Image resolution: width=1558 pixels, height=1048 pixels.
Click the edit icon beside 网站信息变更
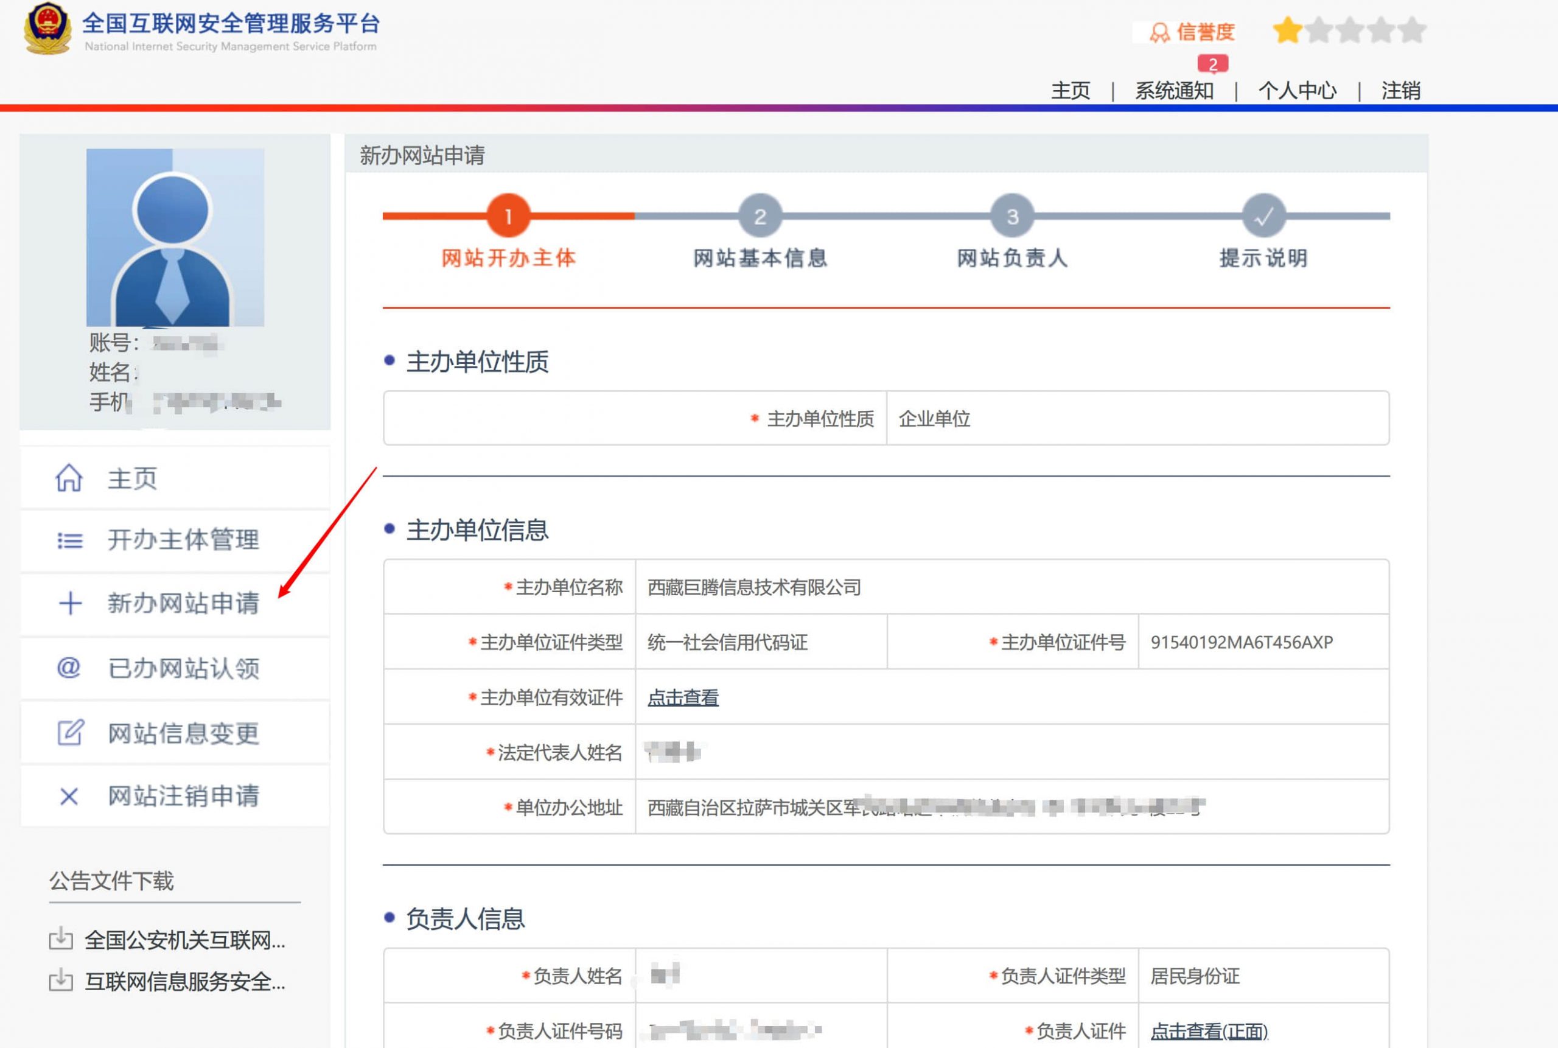[x=69, y=732]
